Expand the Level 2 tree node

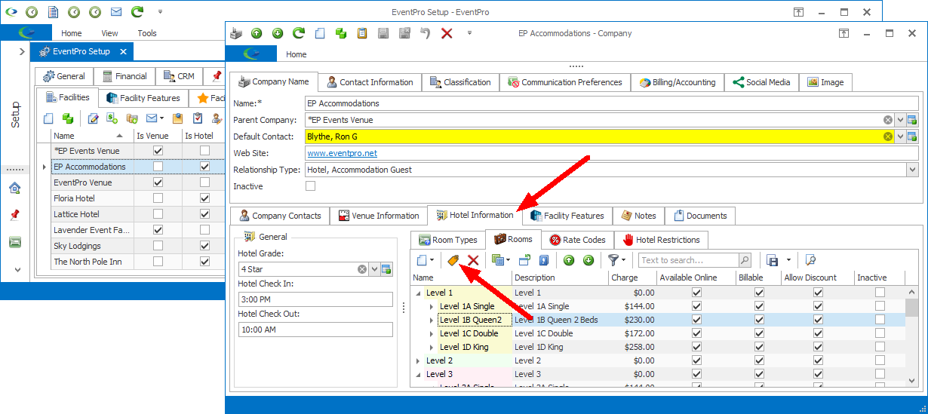419,360
